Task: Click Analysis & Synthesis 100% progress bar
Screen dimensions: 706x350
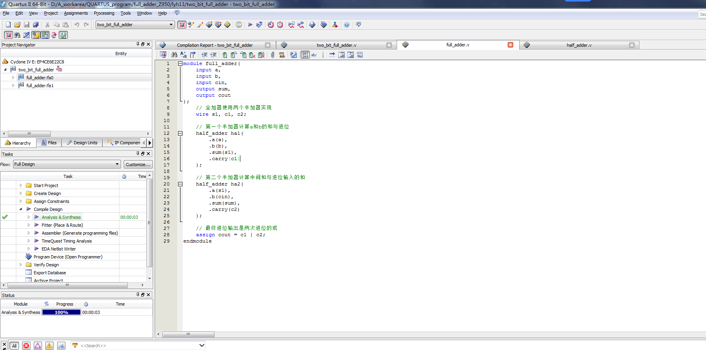Action: pyautogui.click(x=61, y=312)
